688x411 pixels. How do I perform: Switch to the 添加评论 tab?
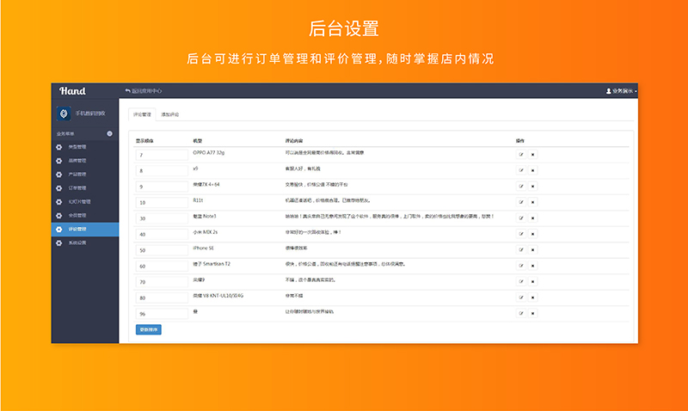169,114
